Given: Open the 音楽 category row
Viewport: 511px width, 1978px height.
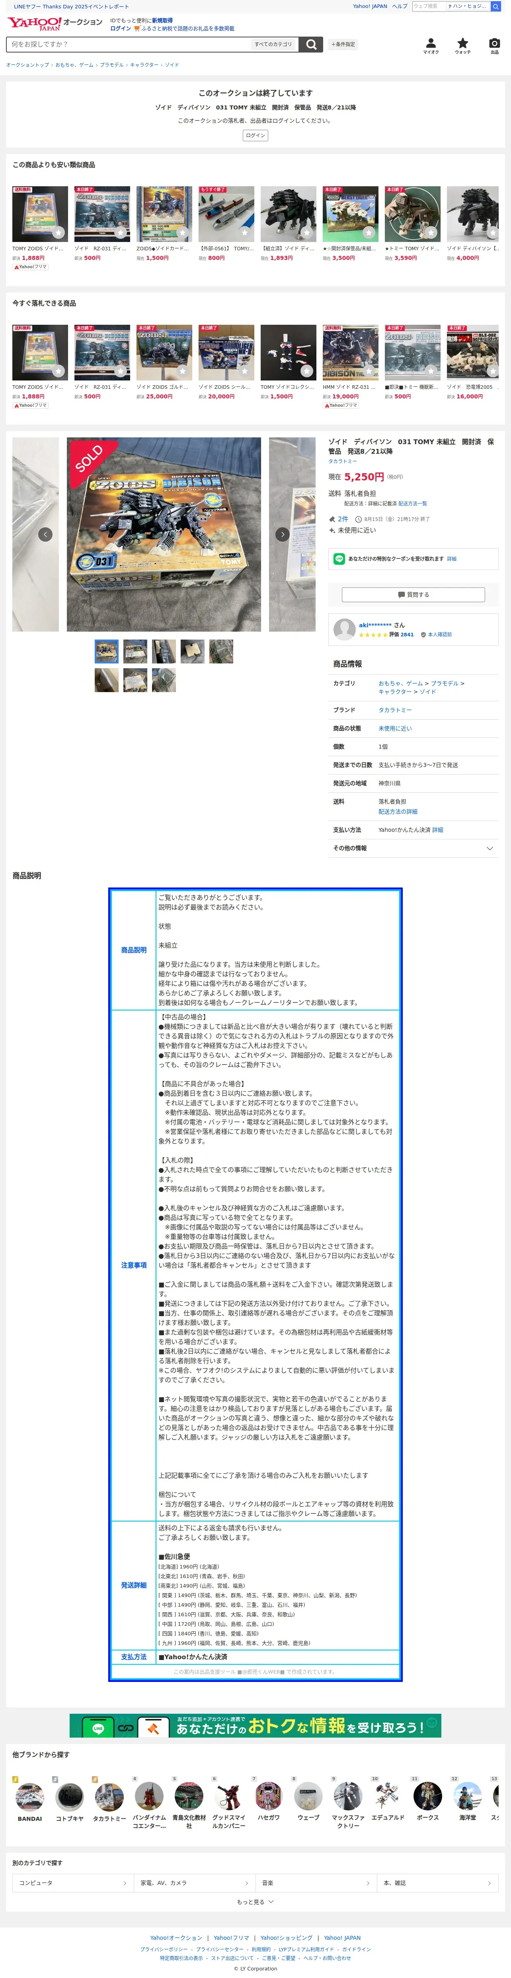Looking at the screenshot, I should point(316,1883).
